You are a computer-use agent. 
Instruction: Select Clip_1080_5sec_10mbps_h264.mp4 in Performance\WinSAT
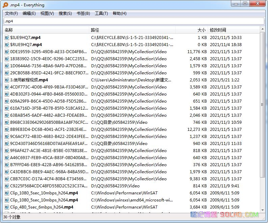44,193
